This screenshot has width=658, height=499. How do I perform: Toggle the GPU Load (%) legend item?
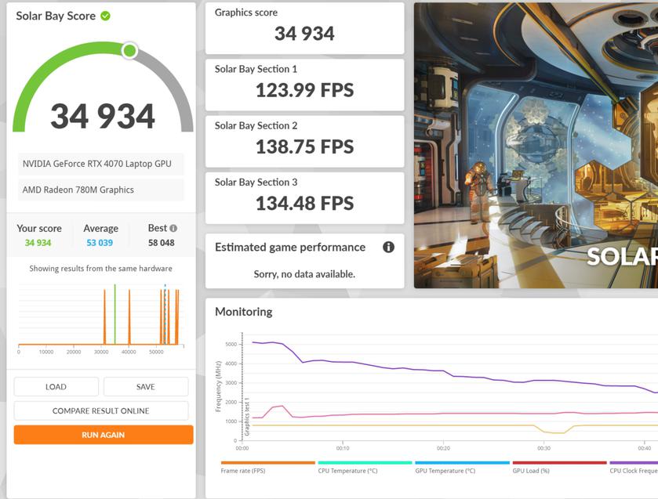coord(531,471)
